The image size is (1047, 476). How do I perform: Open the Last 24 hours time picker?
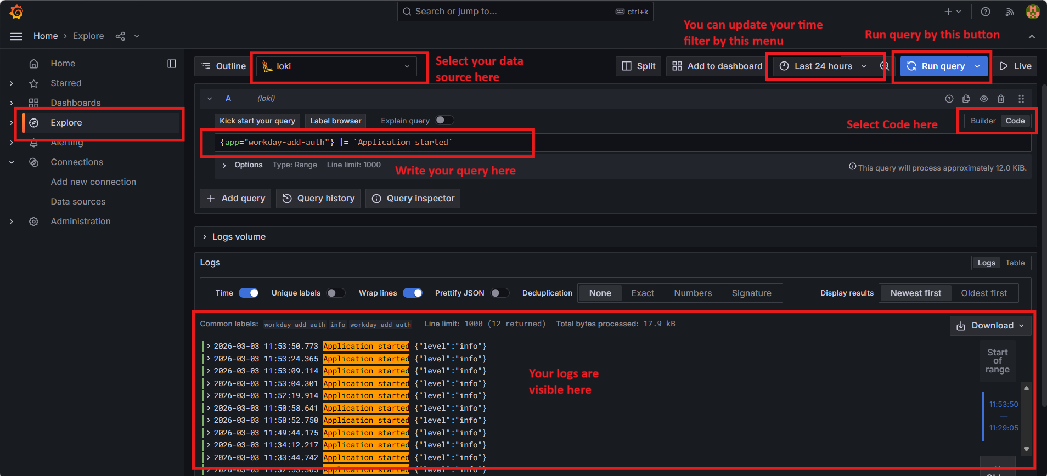tap(823, 66)
